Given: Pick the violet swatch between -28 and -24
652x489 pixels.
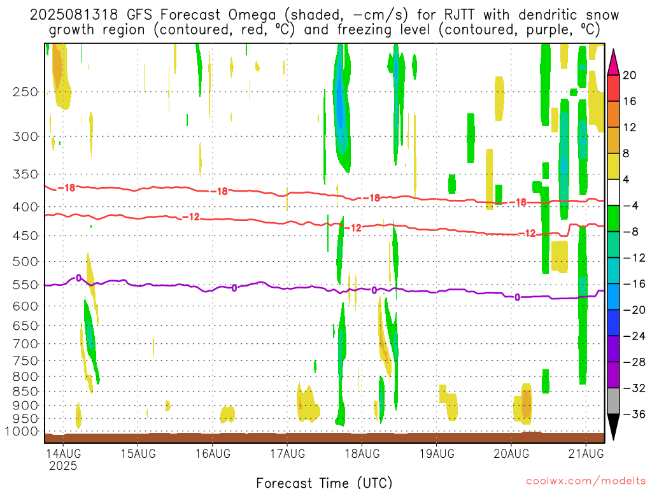Looking at the screenshot, I should (613, 349).
